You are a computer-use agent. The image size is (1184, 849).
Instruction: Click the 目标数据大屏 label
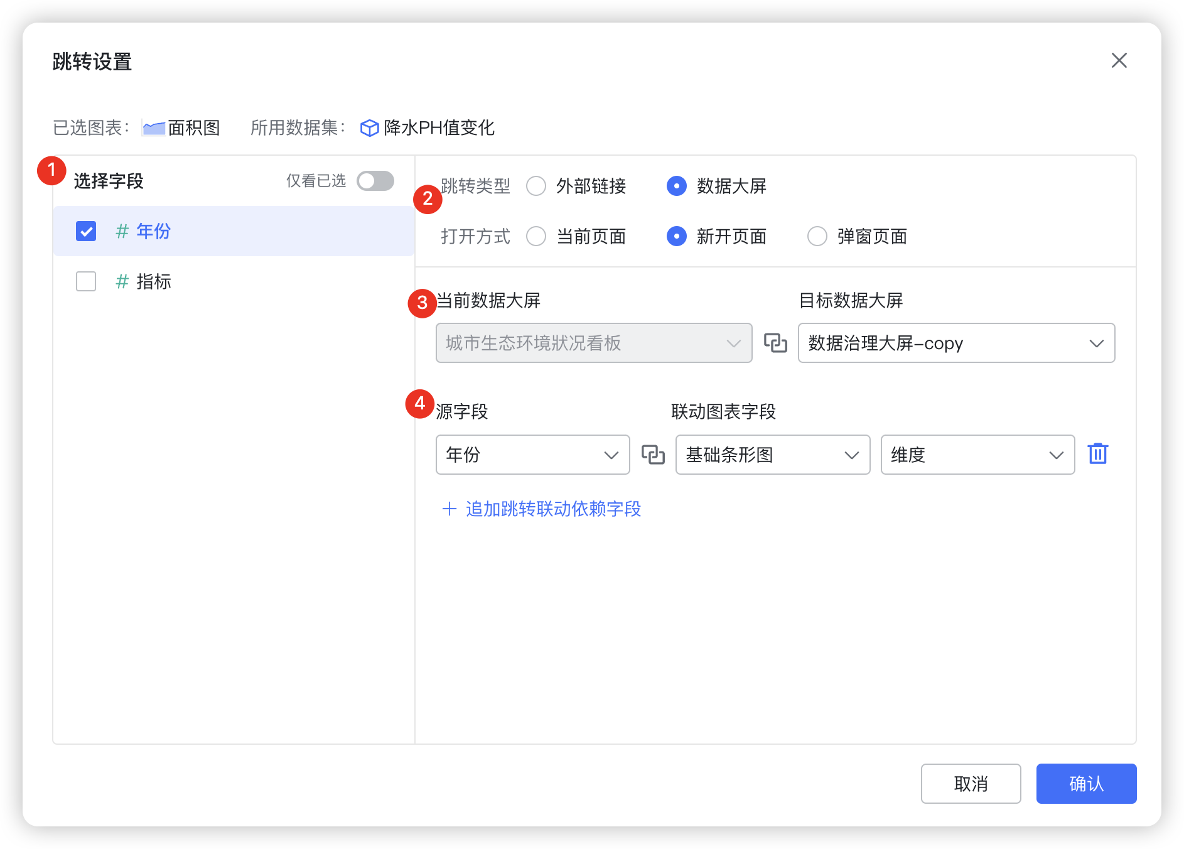(851, 300)
